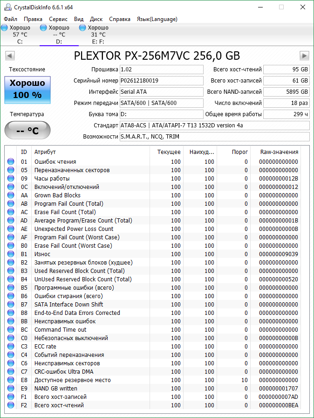Click the status circle for attribute B4
Image resolution: width=314 pixels, height=418 pixels.
11,279
